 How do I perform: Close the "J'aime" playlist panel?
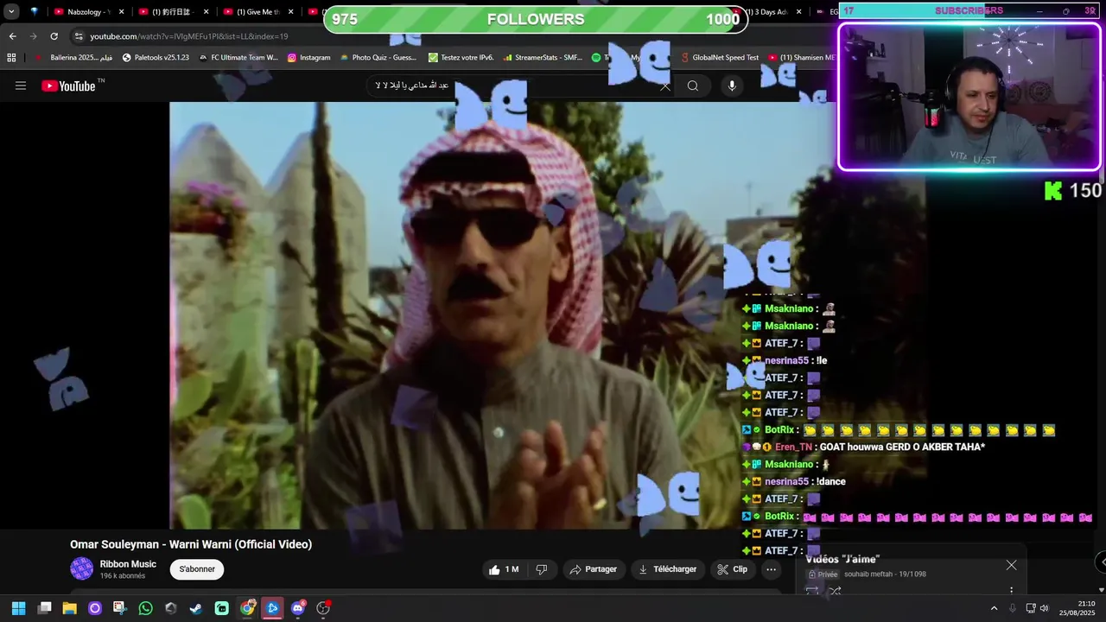tap(1011, 565)
